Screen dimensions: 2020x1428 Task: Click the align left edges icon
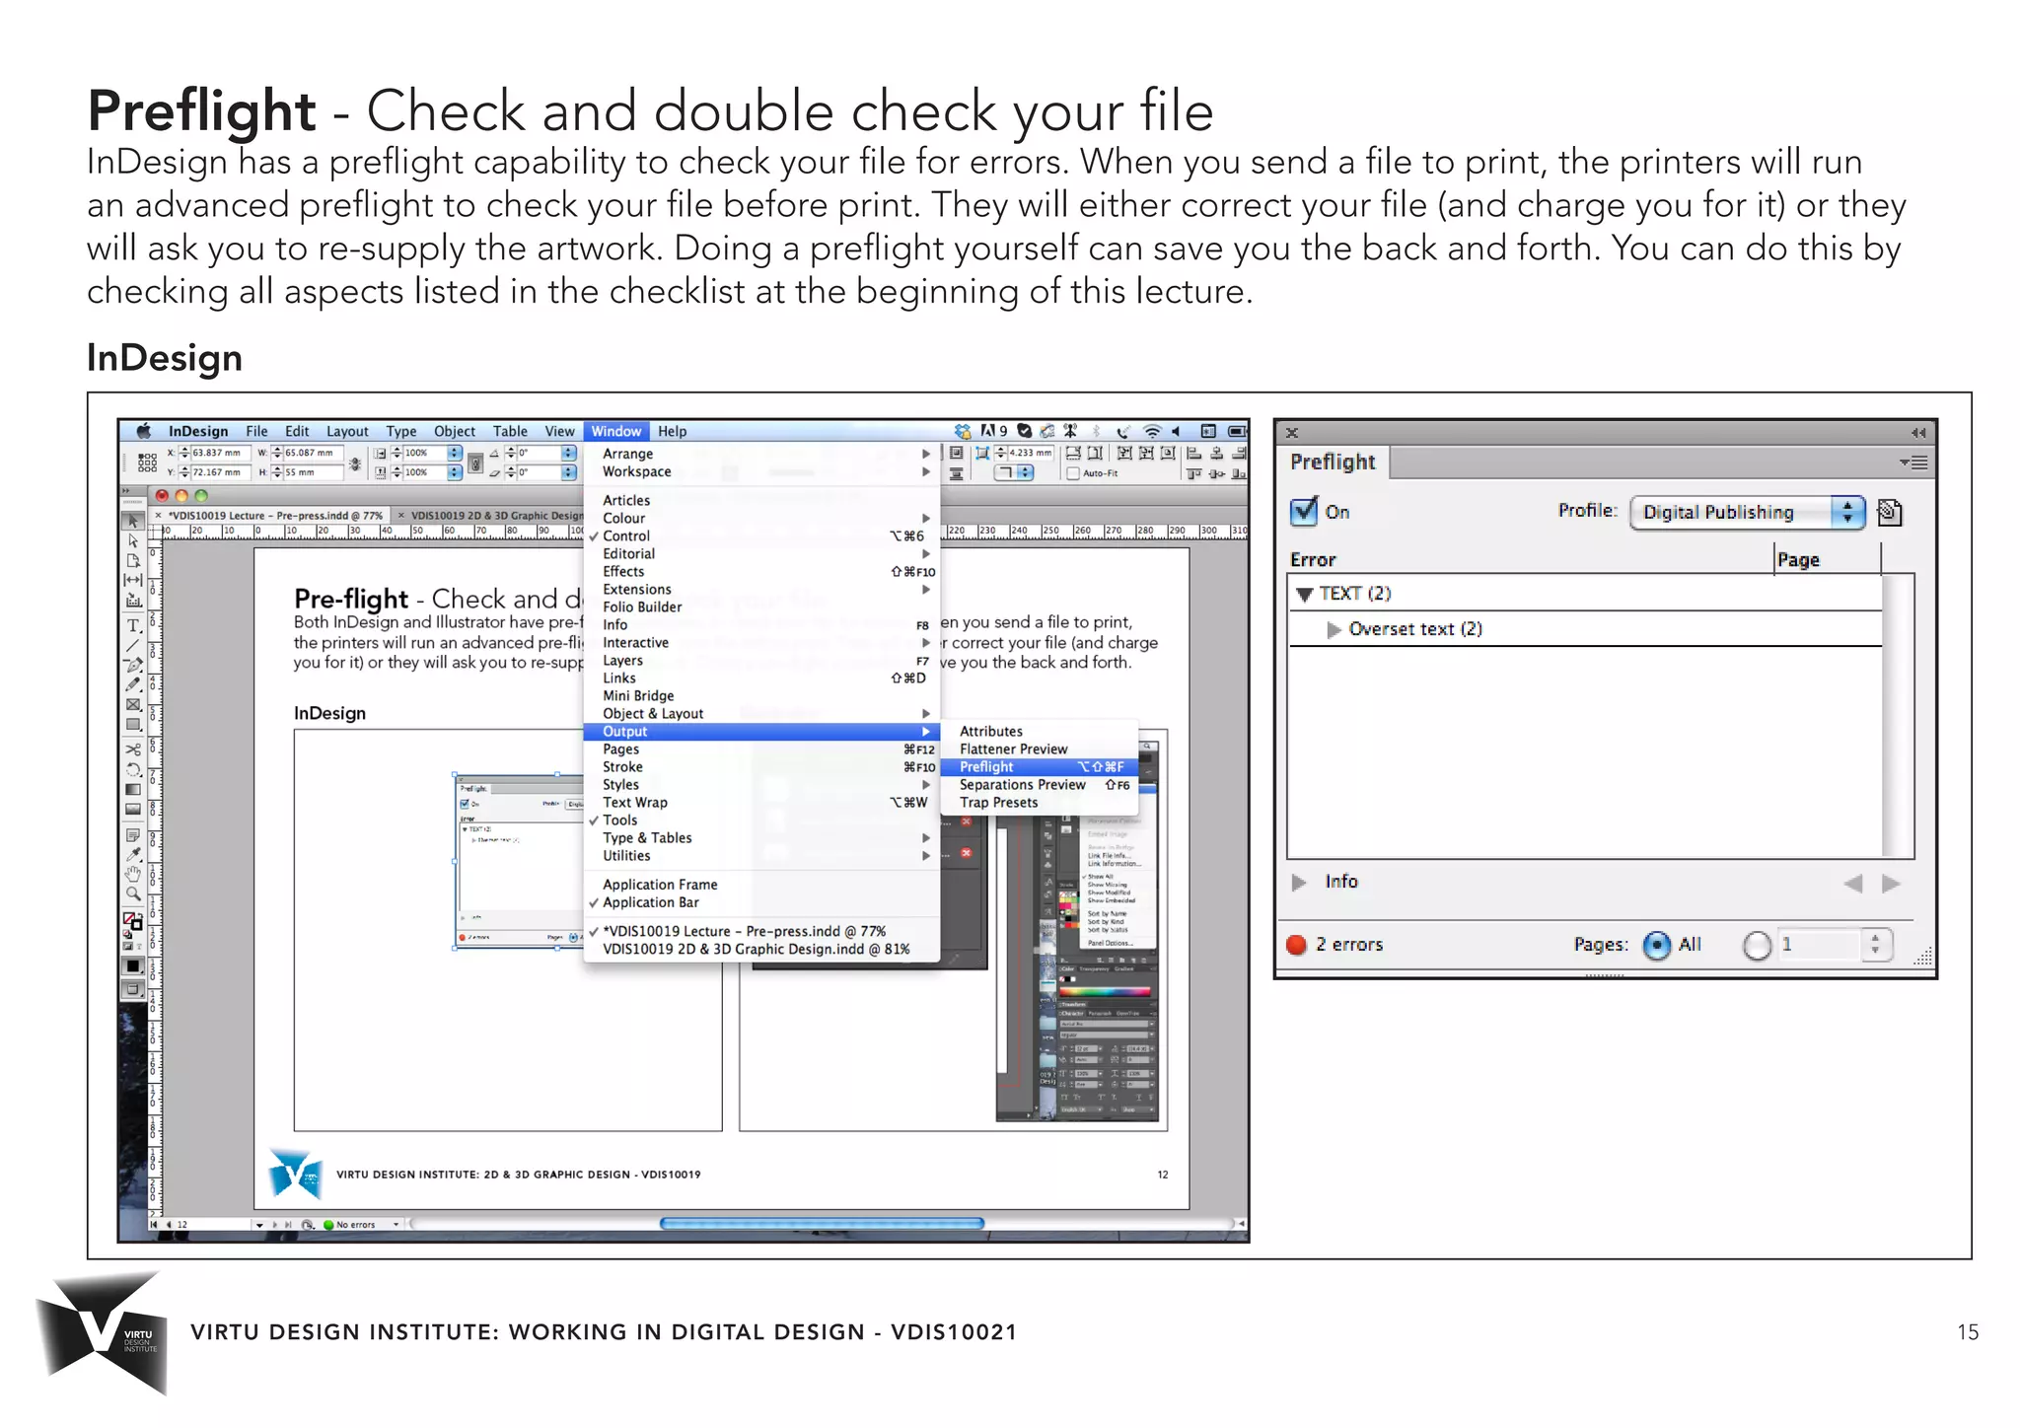pyautogui.click(x=1193, y=454)
